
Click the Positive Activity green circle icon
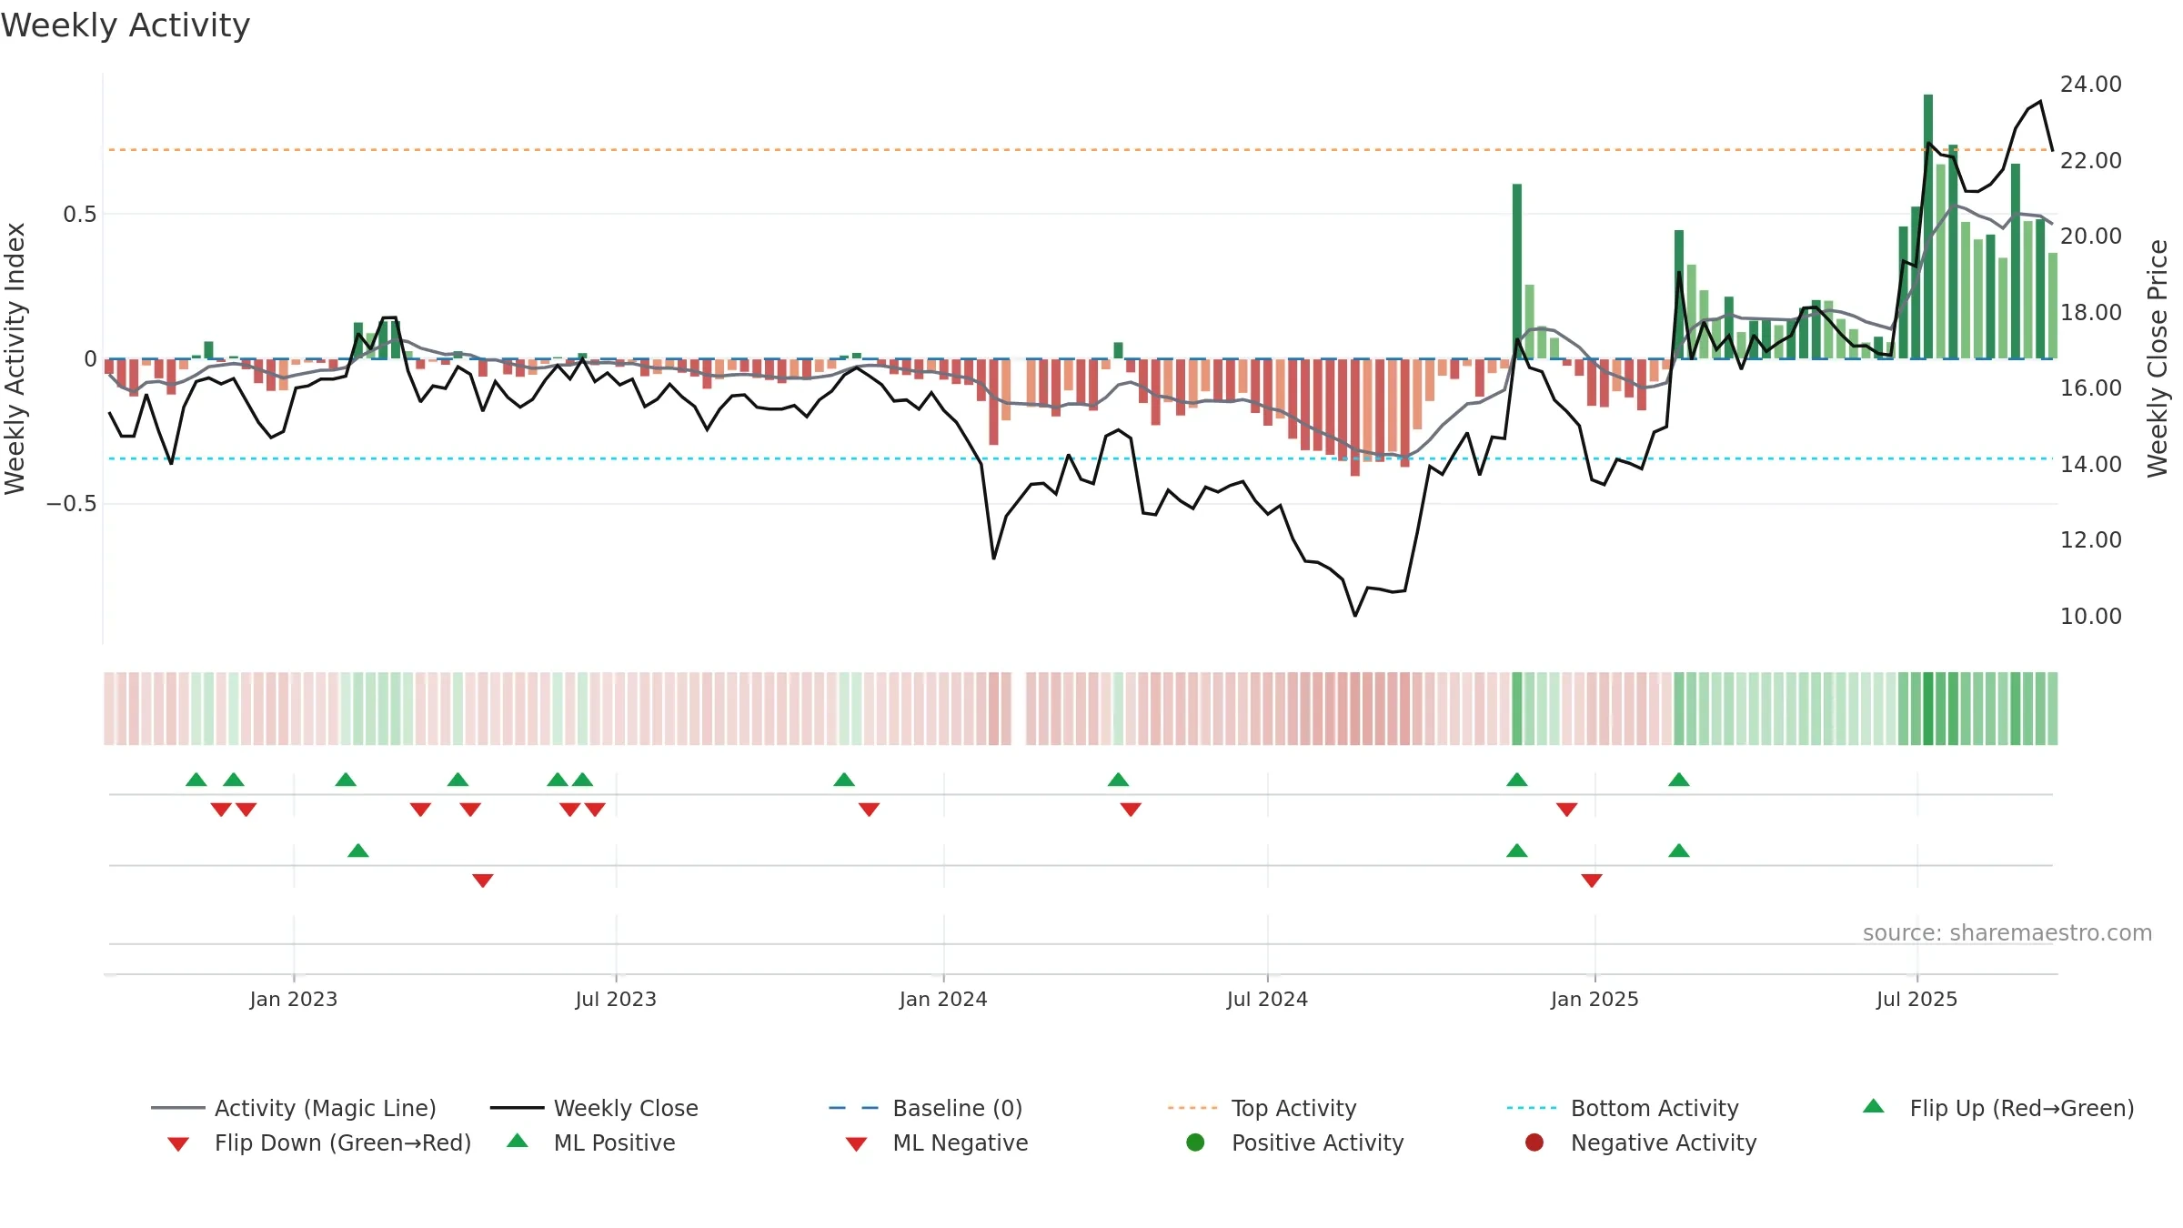1195,1142
